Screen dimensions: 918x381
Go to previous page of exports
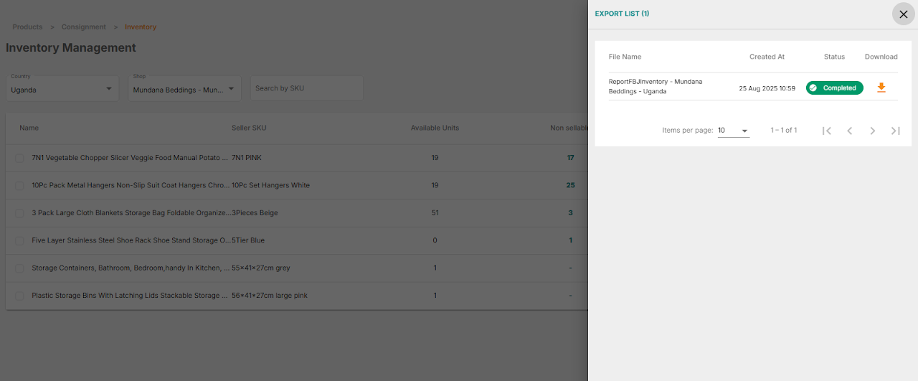tap(850, 131)
